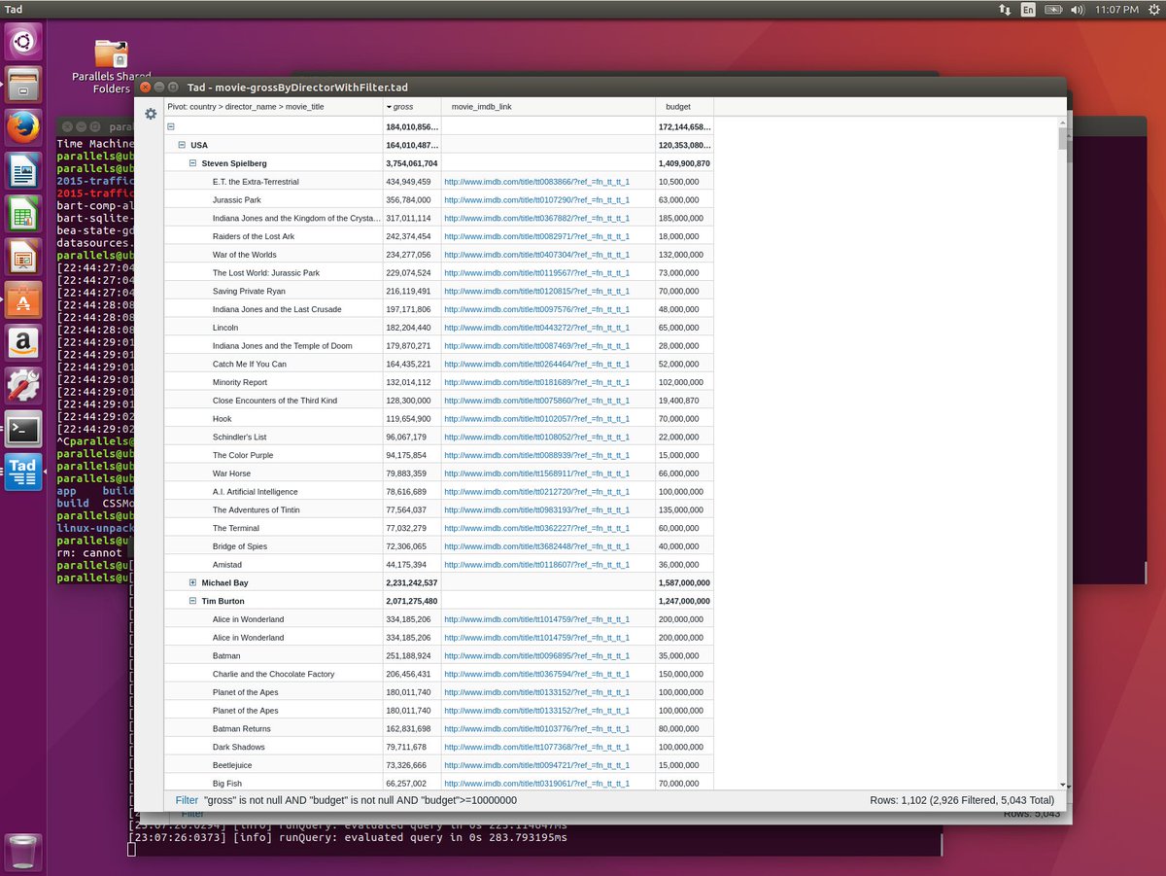This screenshot has width=1166, height=876.
Task: Open the Ubuntu Dash search icon
Action: 23,41
